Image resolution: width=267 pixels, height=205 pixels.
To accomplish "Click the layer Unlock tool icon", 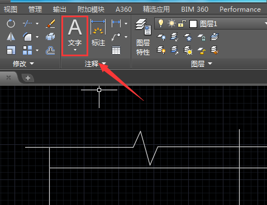I will pos(201,51).
